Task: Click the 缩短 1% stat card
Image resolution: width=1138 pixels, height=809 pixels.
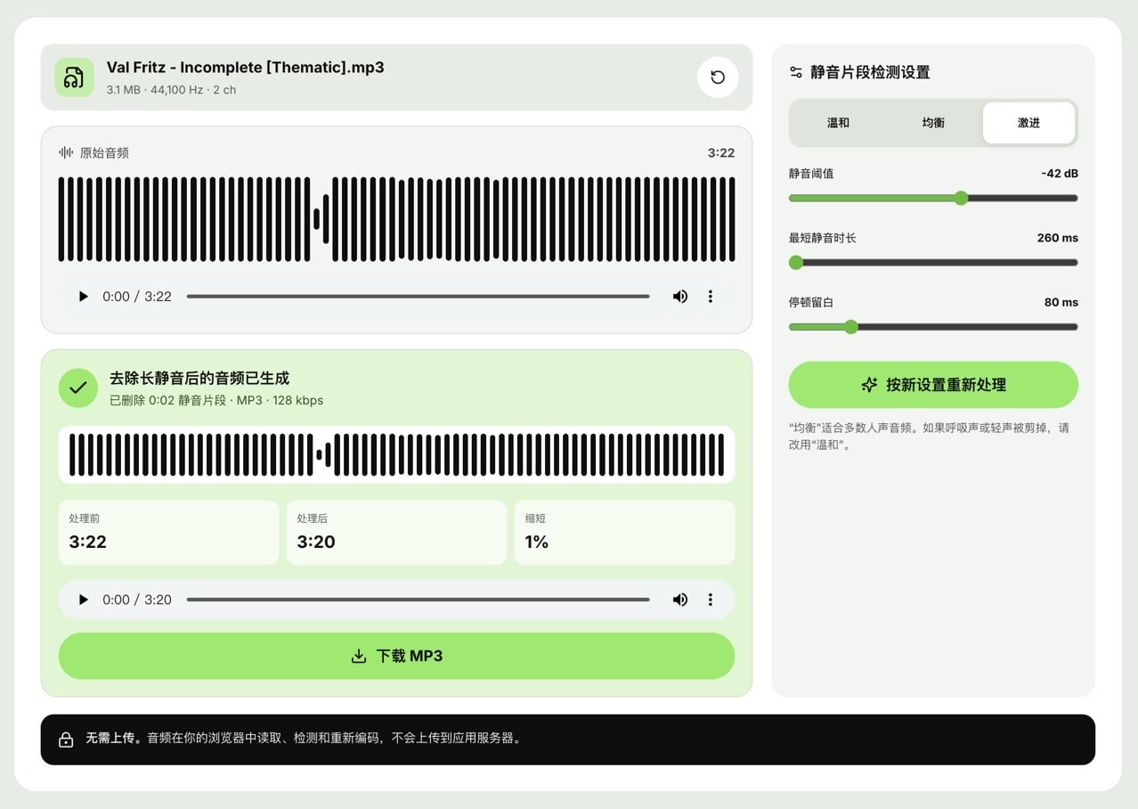Action: tap(624, 532)
